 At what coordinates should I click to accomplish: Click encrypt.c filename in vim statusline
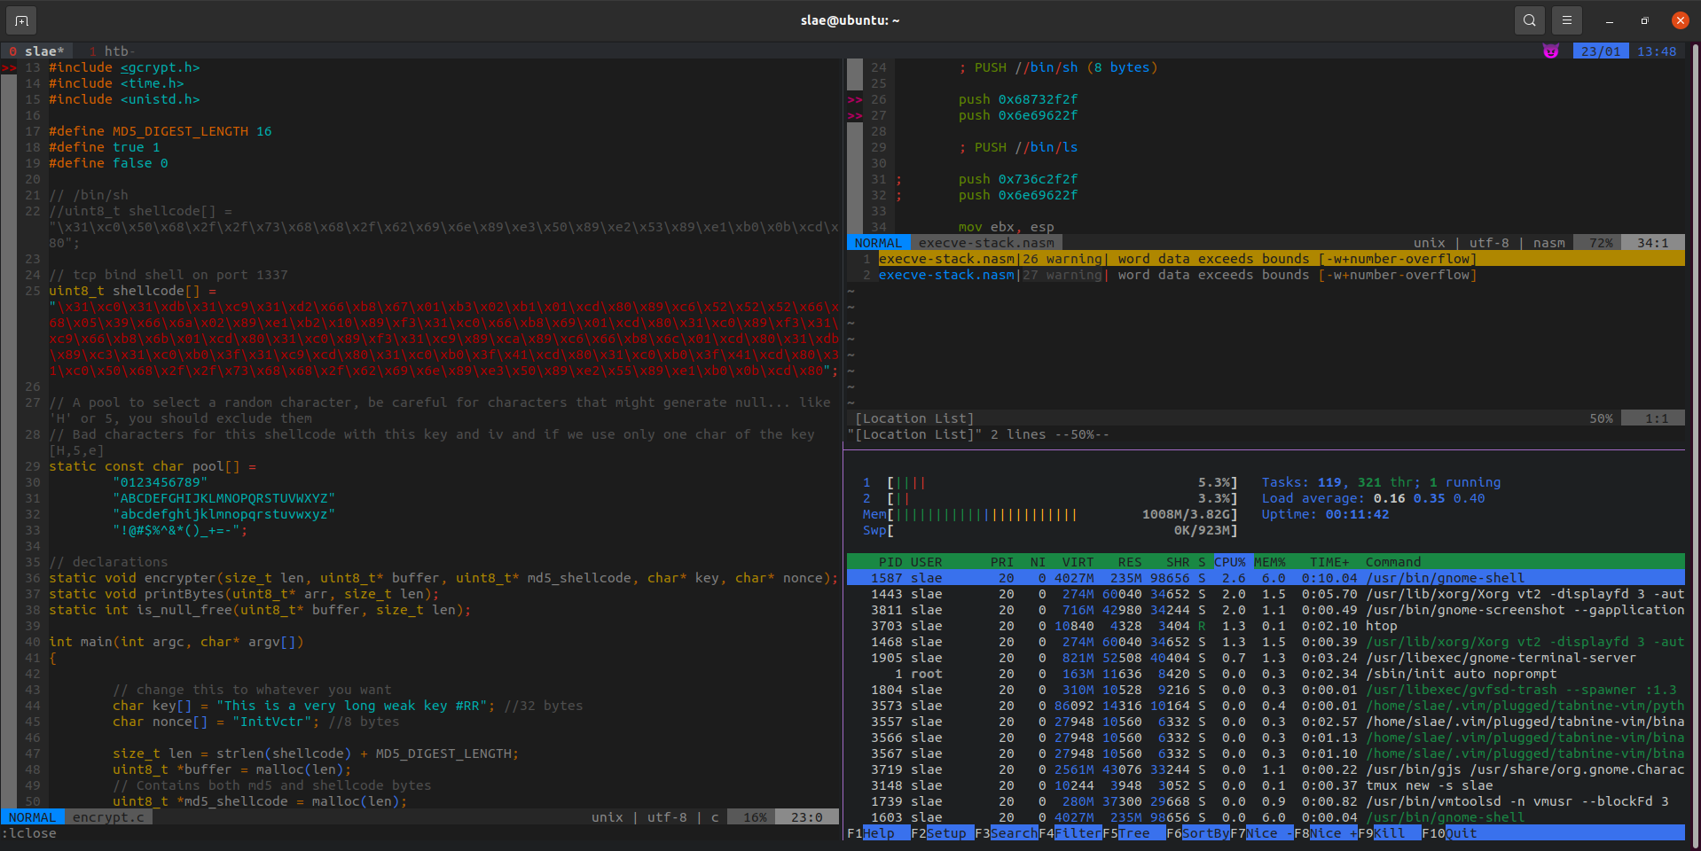108,817
